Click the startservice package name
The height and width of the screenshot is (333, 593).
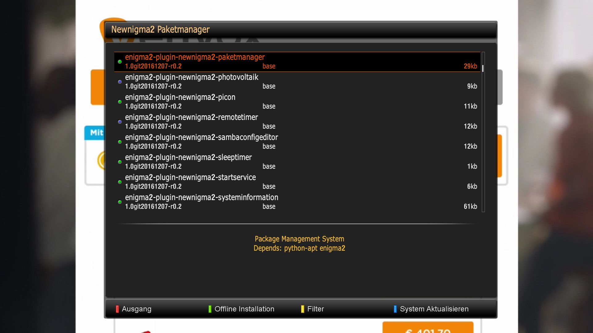click(190, 178)
